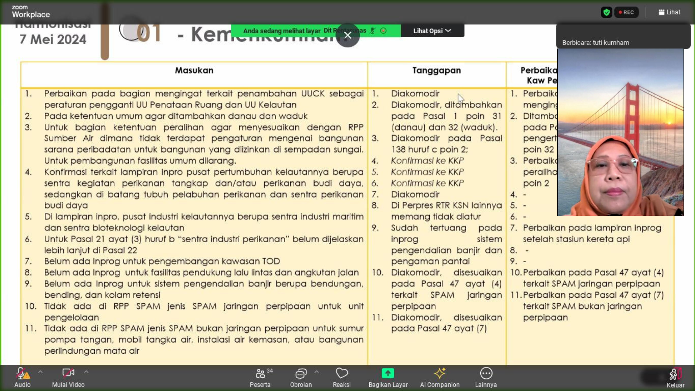The image size is (695, 391).
Task: Click the screen-sharing notification banner
Action: click(315, 31)
